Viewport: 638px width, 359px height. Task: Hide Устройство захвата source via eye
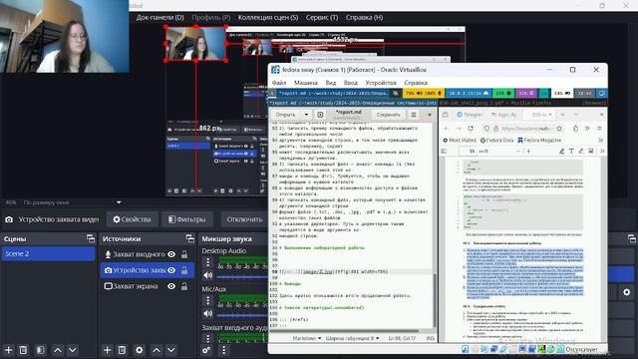[171, 270]
